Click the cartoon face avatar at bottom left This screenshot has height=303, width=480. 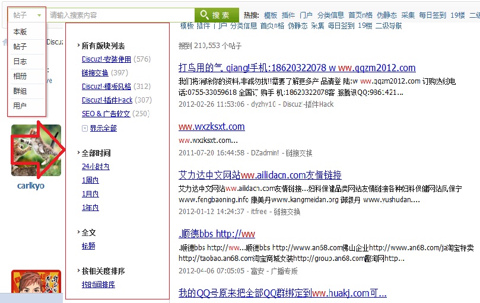pyautogui.click(x=36, y=282)
